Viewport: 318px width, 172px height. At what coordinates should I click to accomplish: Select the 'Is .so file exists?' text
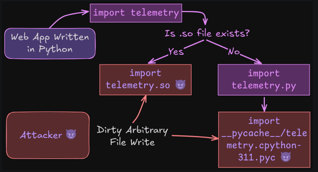(207, 33)
